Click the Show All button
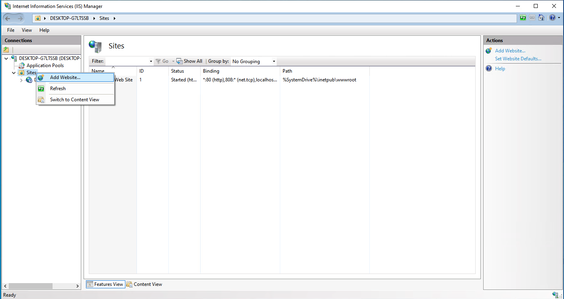The image size is (564, 299). (189, 62)
